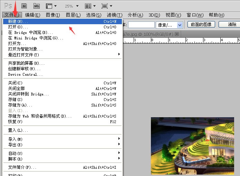Image resolution: width=240 pixels, height=176 pixels.
Task: Choose 关闭(C) to close the document
Action: pyautogui.click(x=63, y=83)
